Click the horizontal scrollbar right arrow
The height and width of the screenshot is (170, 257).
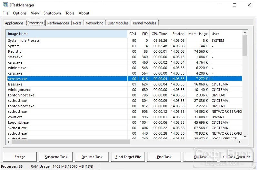click(x=240, y=142)
